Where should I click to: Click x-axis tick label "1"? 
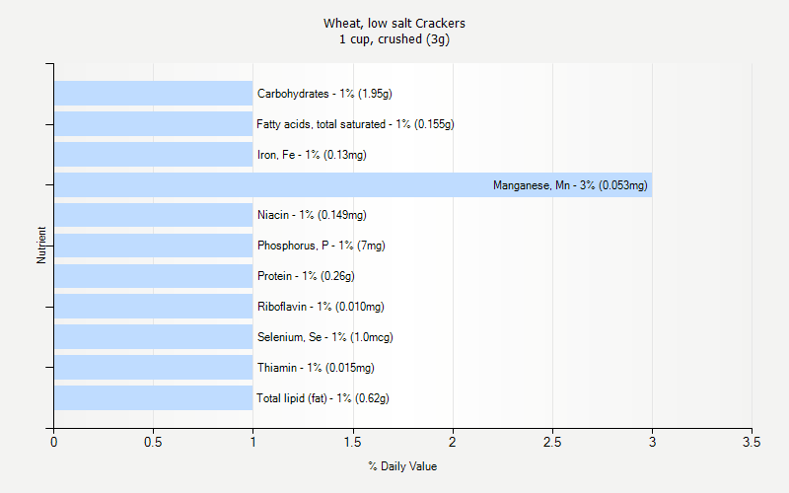[253, 442]
